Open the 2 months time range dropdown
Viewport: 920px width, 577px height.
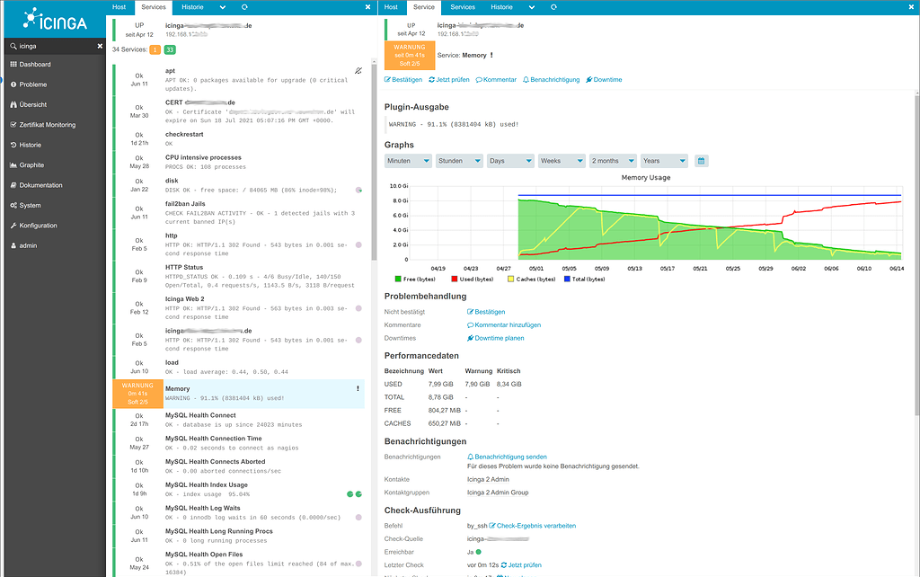tap(611, 160)
